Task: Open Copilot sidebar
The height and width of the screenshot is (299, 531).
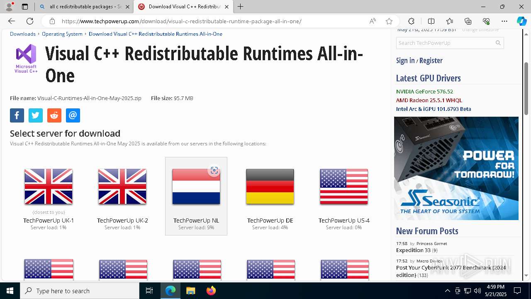Action: tap(521, 21)
